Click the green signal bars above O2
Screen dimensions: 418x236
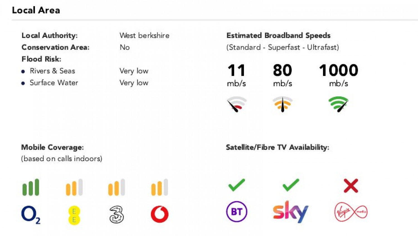coord(31,187)
